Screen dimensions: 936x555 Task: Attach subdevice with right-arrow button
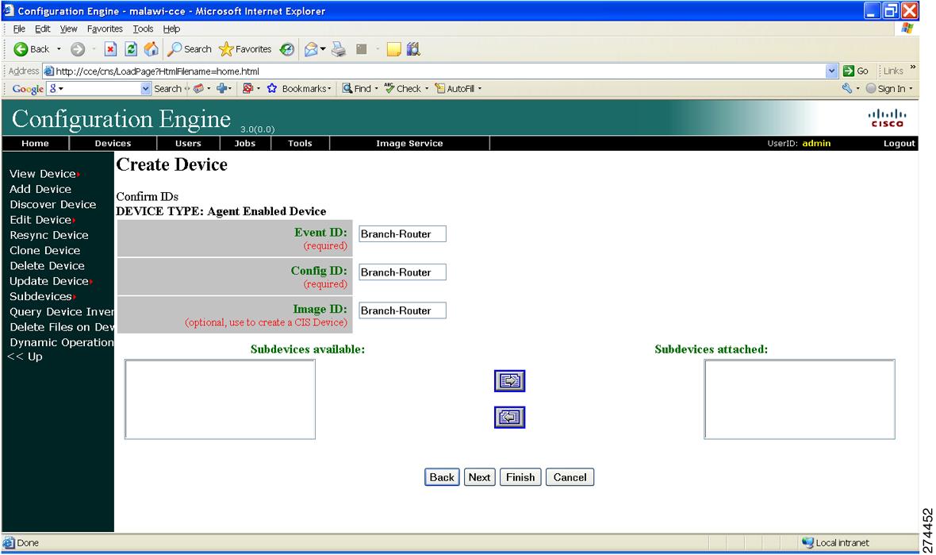pos(510,380)
